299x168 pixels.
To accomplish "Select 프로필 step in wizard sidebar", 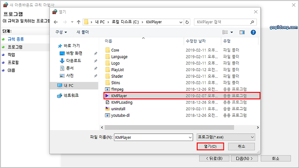I will click(13, 63).
